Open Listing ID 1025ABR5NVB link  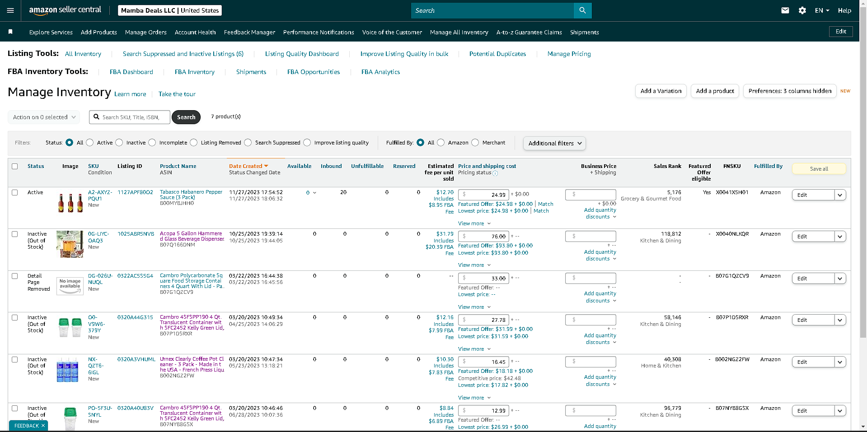coord(136,234)
